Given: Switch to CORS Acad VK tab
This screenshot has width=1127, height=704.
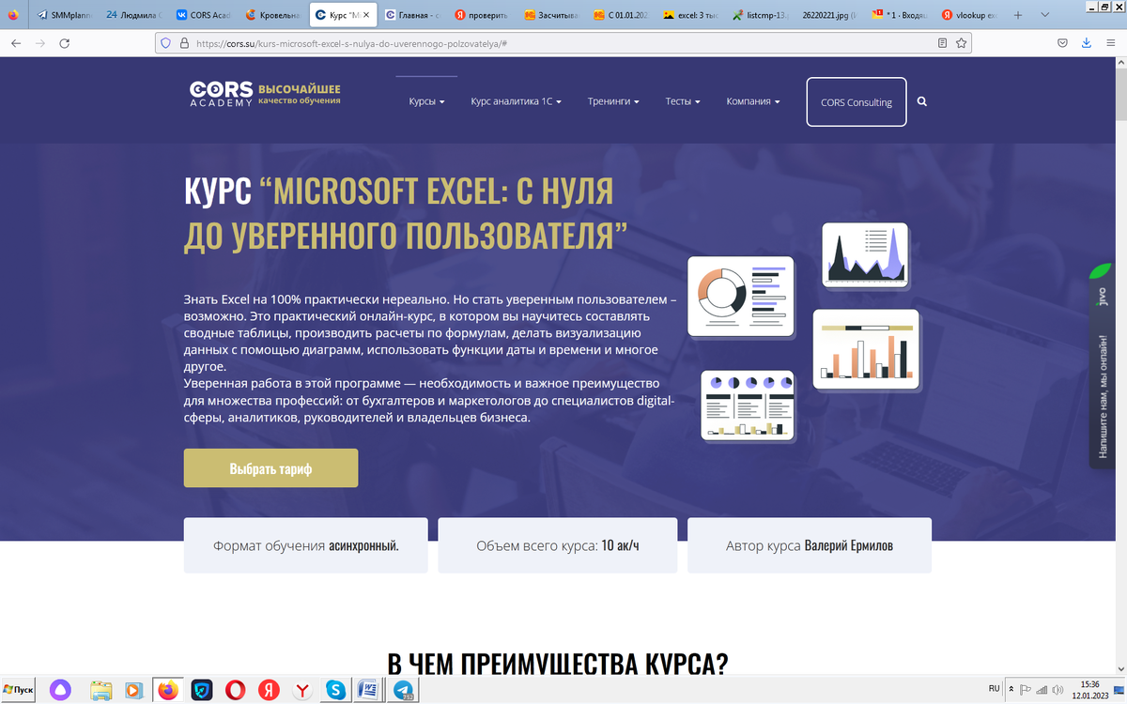Looking at the screenshot, I should (x=202, y=16).
